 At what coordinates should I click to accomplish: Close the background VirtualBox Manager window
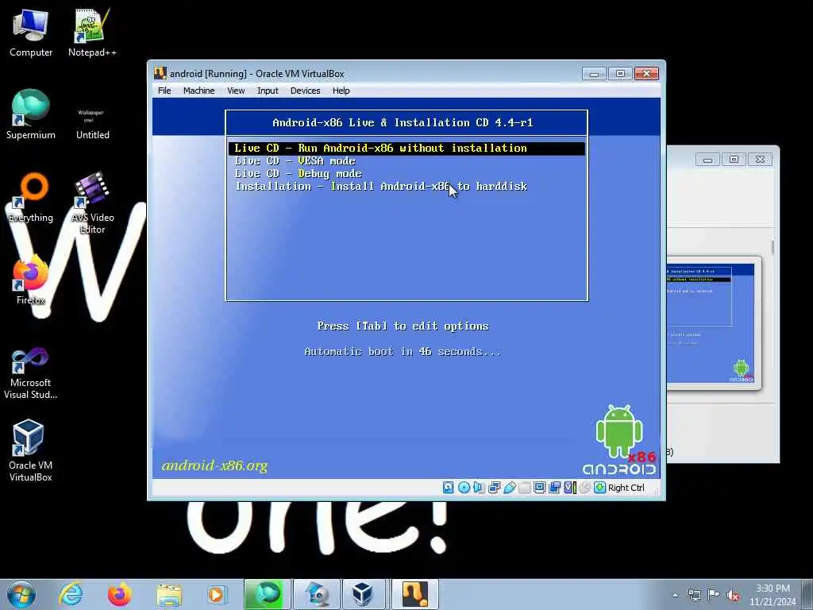coord(760,160)
